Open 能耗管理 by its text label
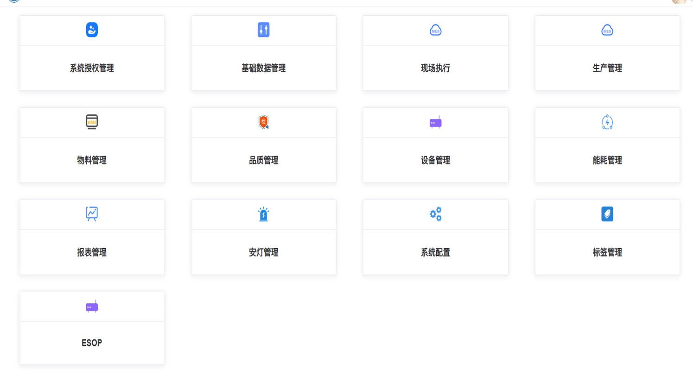 pyautogui.click(x=607, y=160)
